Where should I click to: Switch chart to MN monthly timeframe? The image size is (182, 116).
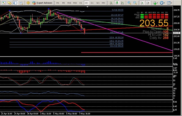point(103,3)
